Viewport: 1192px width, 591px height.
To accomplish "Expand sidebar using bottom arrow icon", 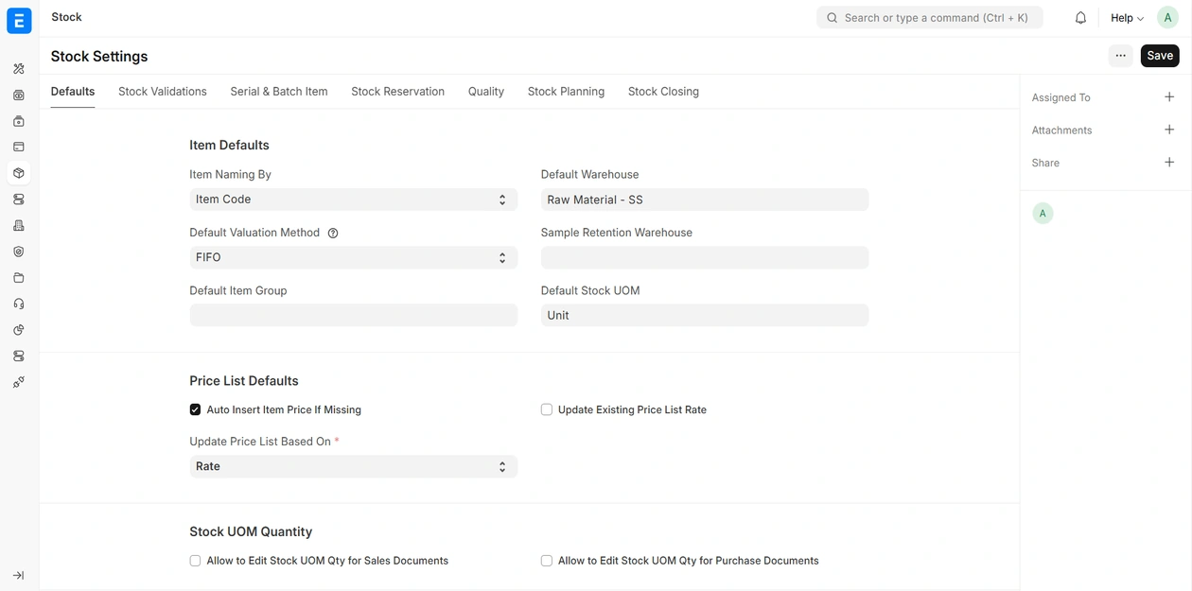I will (19, 575).
